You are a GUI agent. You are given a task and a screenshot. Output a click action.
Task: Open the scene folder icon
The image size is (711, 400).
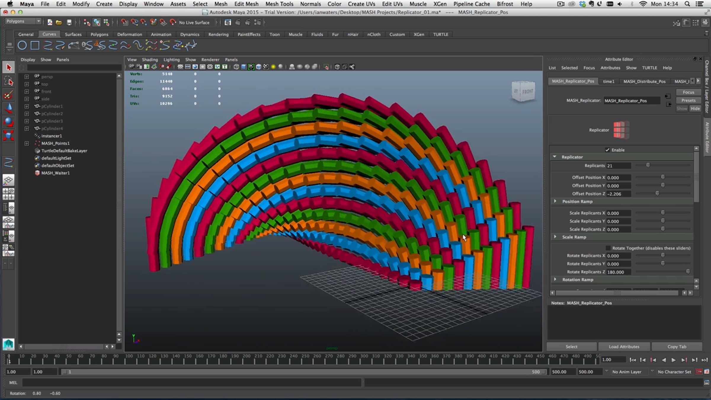coord(59,23)
